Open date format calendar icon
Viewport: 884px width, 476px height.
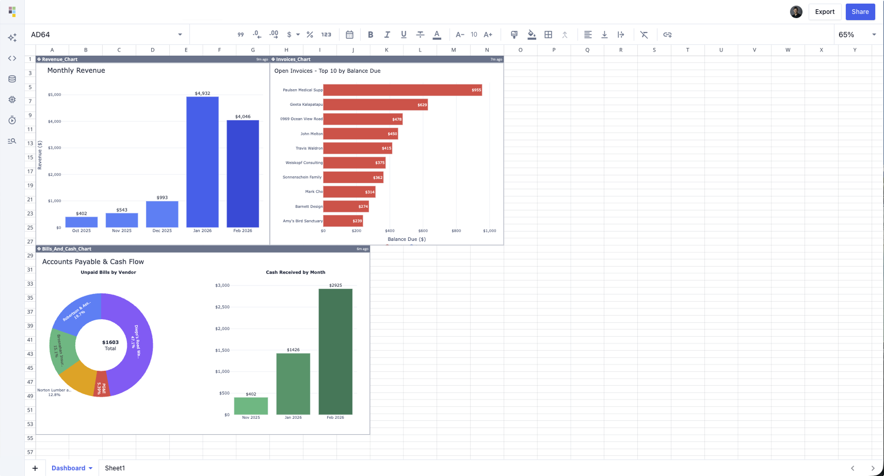(349, 35)
